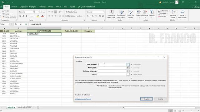Open the Fórmulas ribbon tab
200x112 pixels.
click(42, 7)
